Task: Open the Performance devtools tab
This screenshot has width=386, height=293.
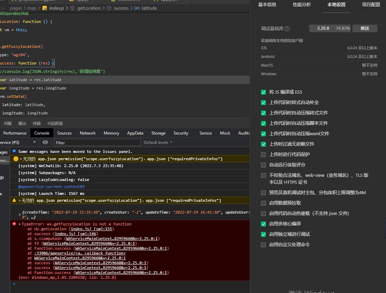Action: 15,133
